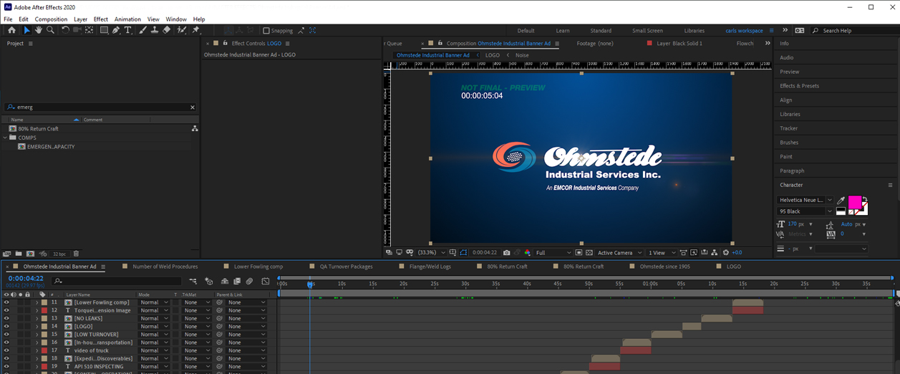Open the Effect menu
The width and height of the screenshot is (900, 374).
tap(100, 19)
